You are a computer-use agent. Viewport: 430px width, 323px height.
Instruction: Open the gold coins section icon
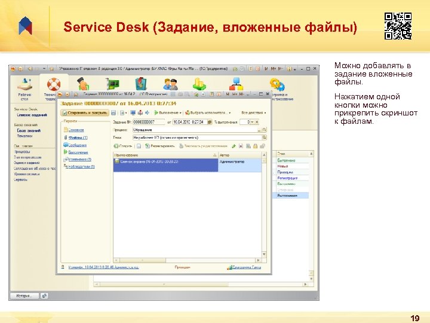[199, 84]
